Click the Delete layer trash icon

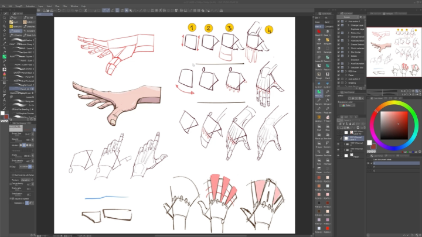click(x=364, y=128)
